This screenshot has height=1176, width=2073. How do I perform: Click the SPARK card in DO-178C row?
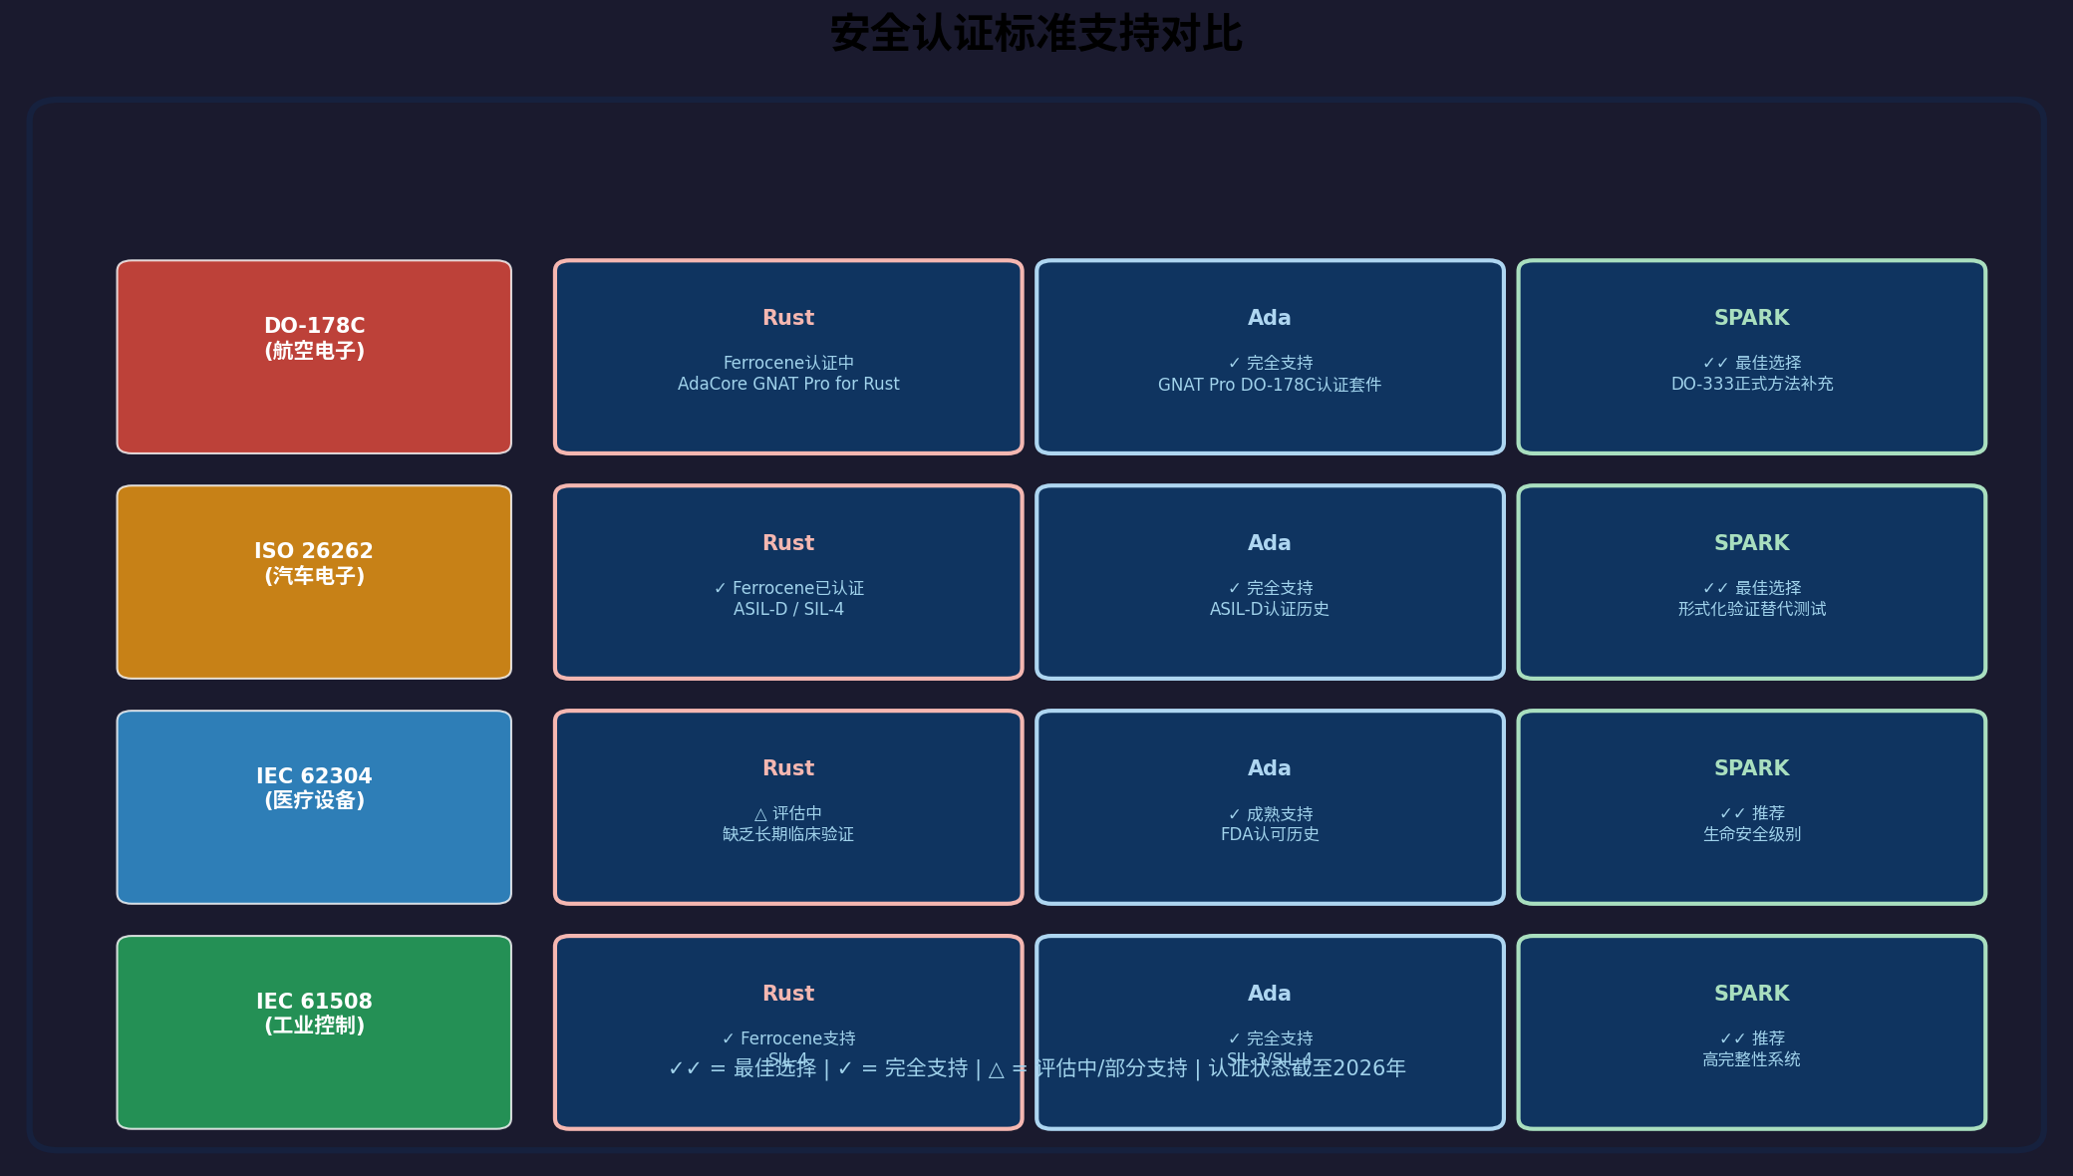pos(1752,357)
